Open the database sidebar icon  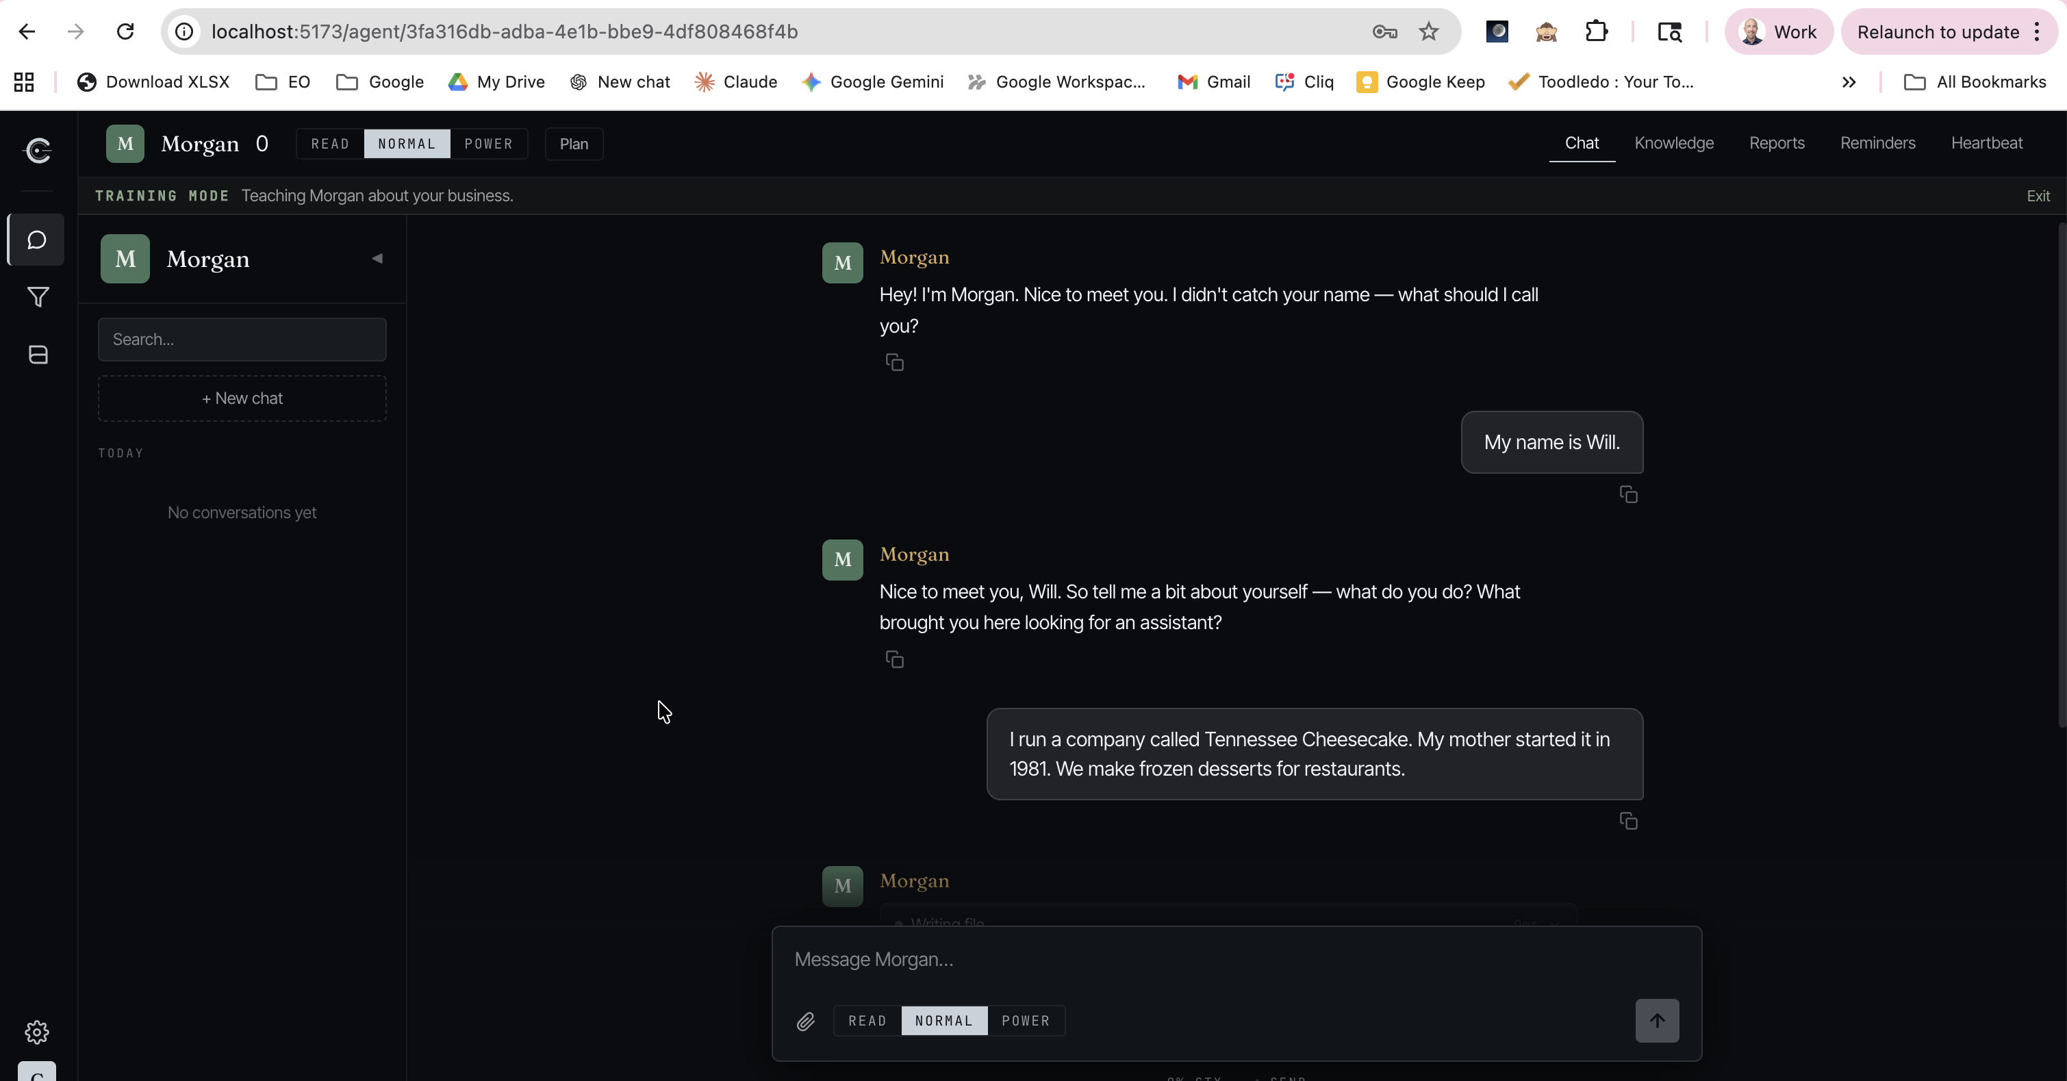38,355
